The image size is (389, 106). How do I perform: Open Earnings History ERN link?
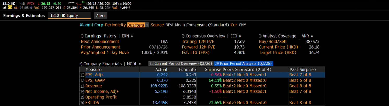click(107, 36)
